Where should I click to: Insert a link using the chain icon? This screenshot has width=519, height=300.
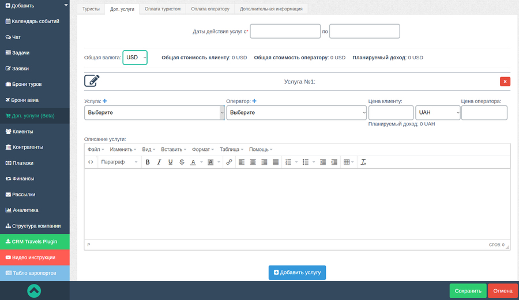point(229,162)
